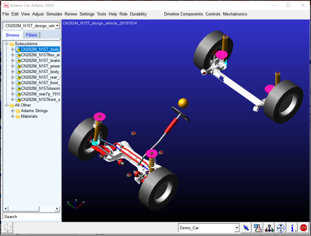Image resolution: width=311 pixels, height=236 pixels.
Task: Open the Review menu
Action: tap(71, 14)
